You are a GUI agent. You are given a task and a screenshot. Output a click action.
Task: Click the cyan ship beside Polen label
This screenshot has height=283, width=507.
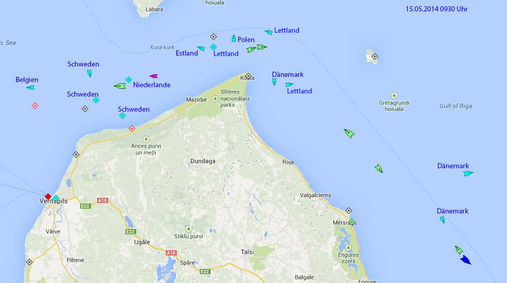[x=234, y=38]
